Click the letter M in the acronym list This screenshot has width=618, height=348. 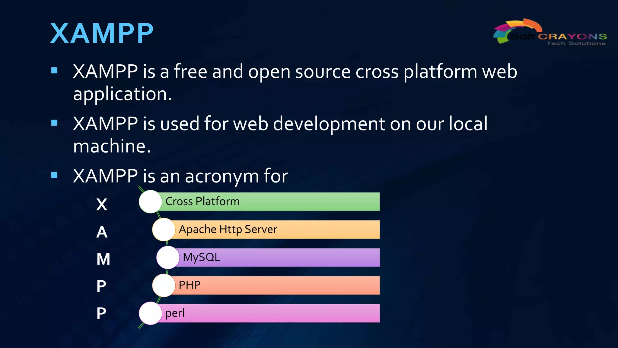coord(103,259)
